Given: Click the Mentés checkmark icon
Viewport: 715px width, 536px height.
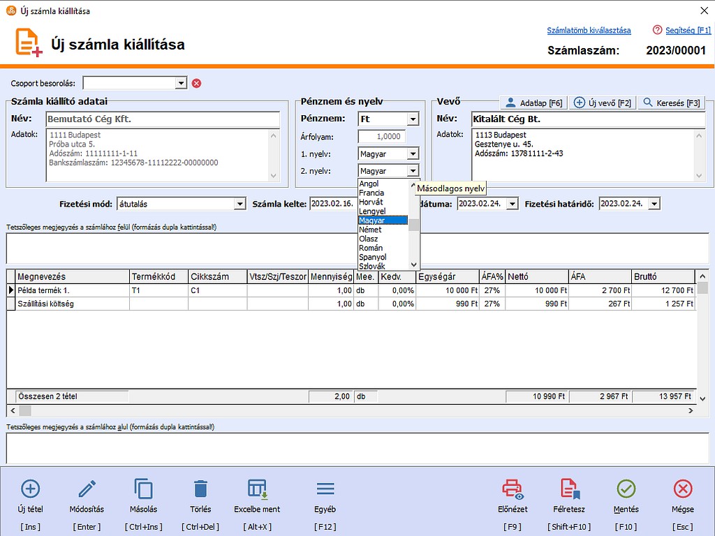Looking at the screenshot, I should tap(626, 489).
